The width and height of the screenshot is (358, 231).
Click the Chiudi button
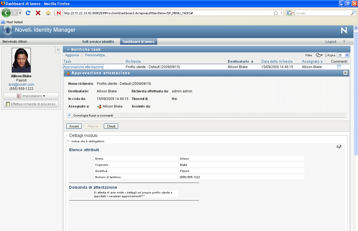click(x=111, y=126)
